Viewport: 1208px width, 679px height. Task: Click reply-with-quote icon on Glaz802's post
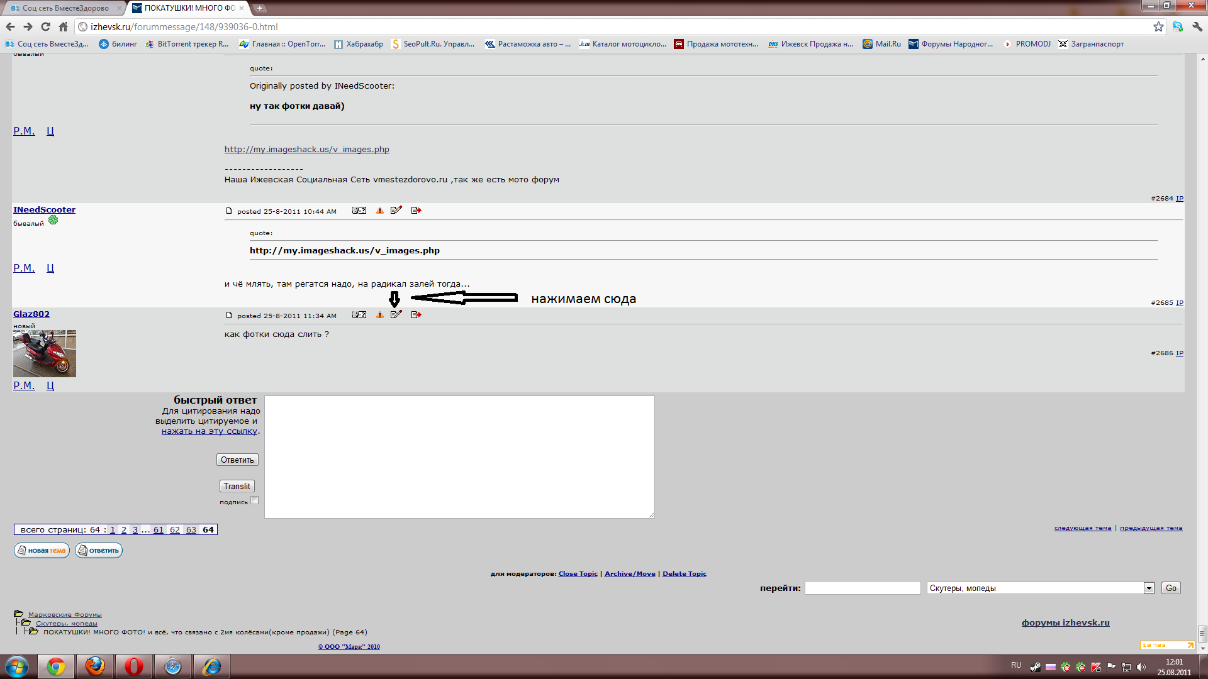[416, 315]
